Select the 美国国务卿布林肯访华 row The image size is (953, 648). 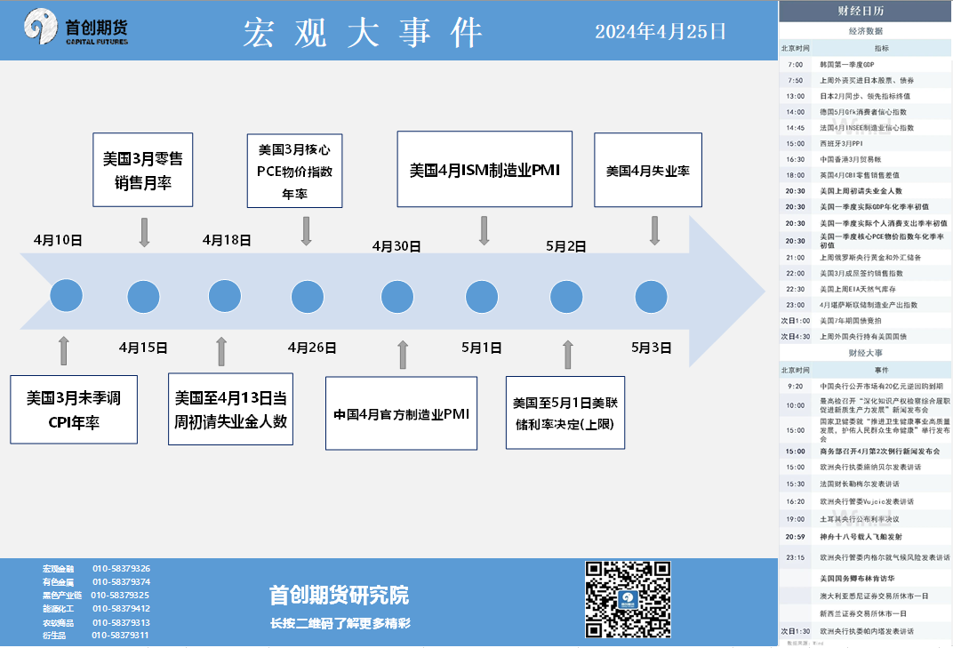tap(865, 579)
